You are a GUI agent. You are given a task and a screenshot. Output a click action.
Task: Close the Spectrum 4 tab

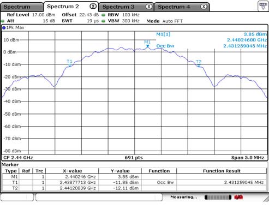(x=204, y=7)
